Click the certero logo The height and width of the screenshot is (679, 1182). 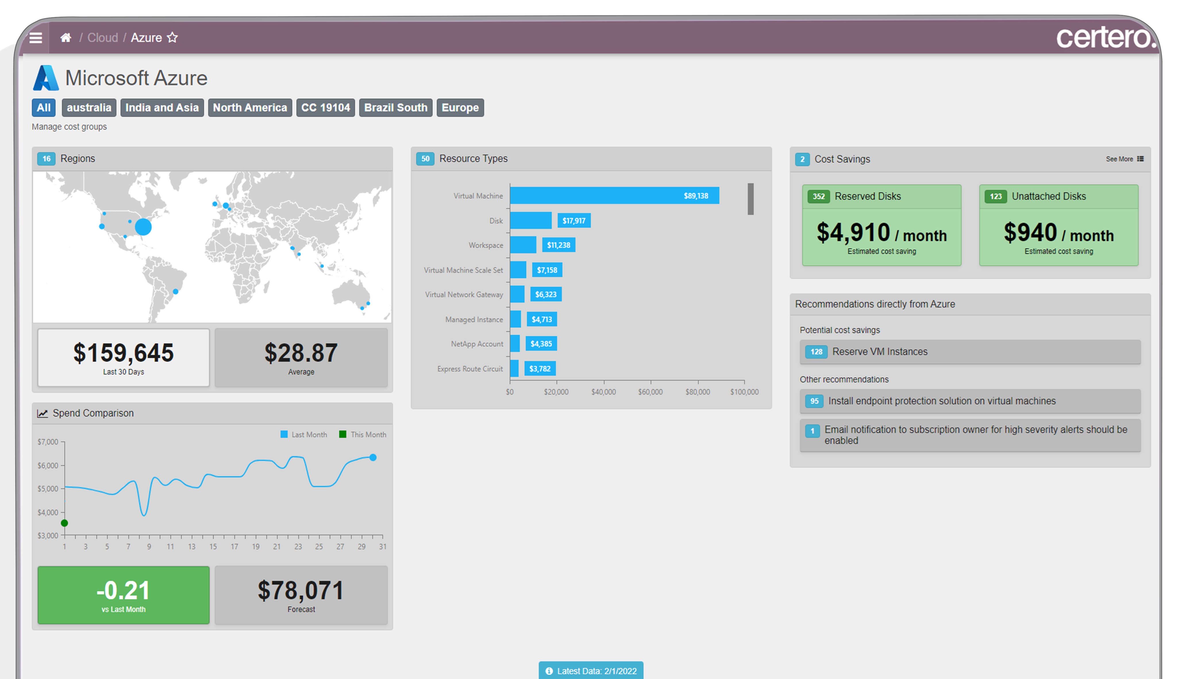(x=1106, y=37)
